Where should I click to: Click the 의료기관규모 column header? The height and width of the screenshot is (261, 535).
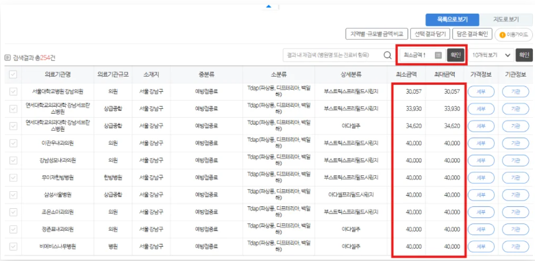click(x=113, y=75)
